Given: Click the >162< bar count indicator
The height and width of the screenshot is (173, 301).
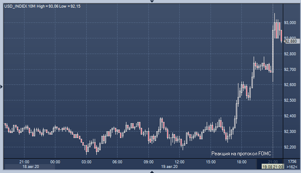Looking at the screenshot, I should [291, 167].
